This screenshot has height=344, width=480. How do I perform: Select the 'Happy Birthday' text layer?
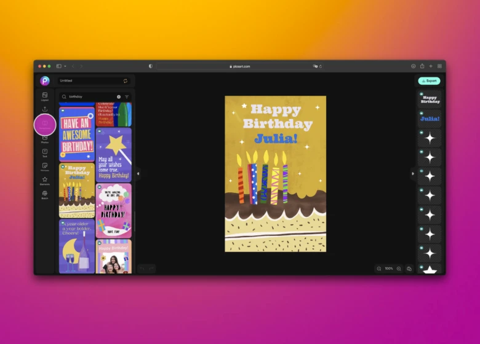click(430, 99)
